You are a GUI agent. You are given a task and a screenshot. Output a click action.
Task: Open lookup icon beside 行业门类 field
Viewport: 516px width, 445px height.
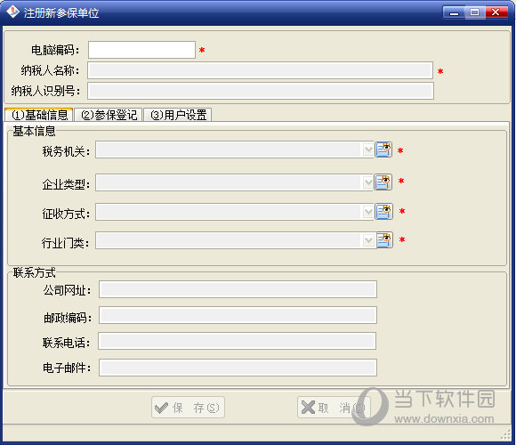coord(384,240)
